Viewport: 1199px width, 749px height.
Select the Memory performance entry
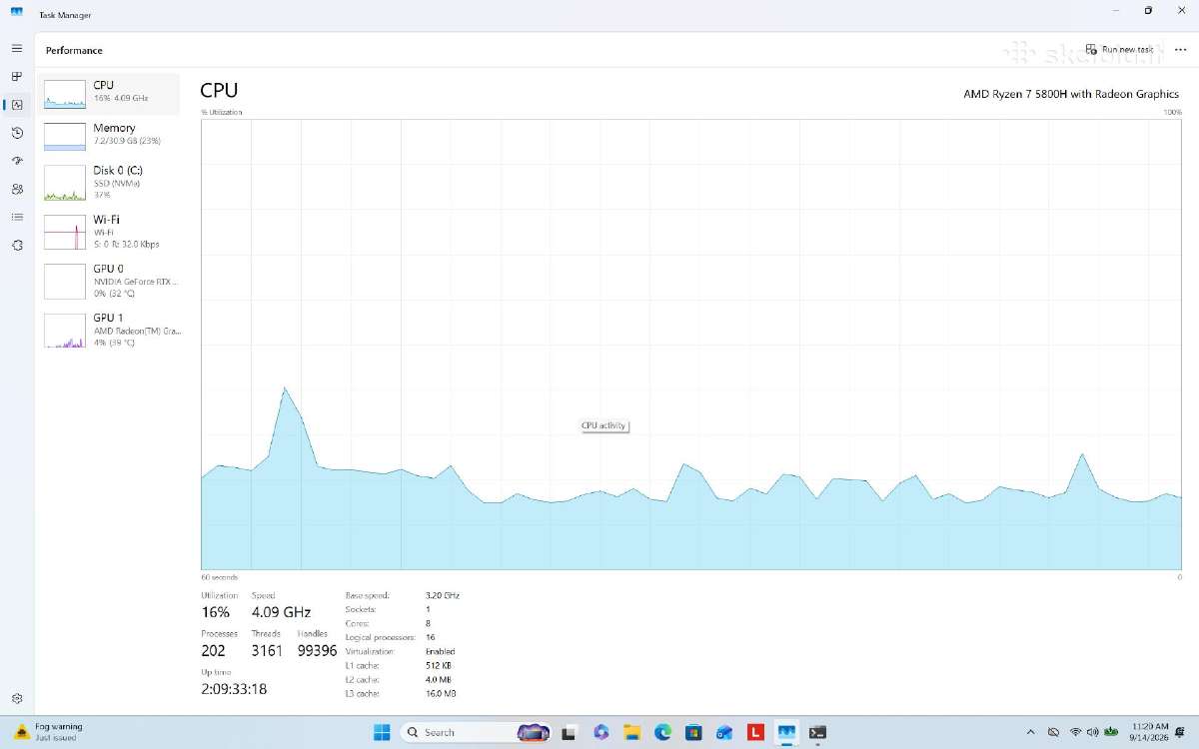(x=109, y=136)
